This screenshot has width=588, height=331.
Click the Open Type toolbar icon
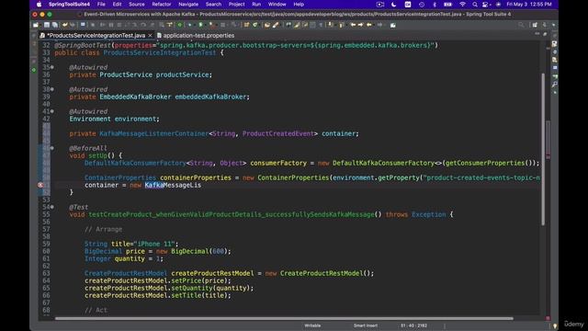point(267,25)
